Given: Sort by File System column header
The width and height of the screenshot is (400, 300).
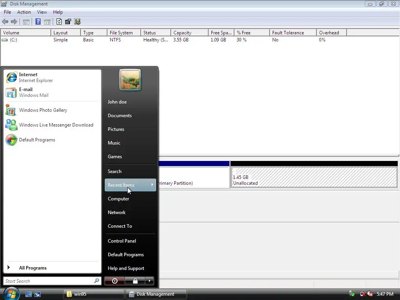Looking at the screenshot, I should click(124, 33).
